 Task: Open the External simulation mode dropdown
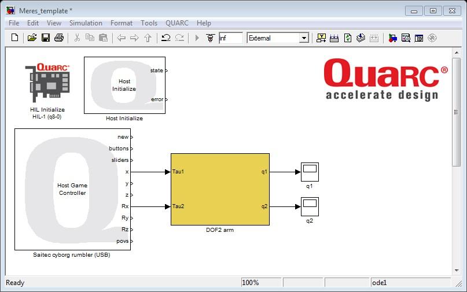pyautogui.click(x=304, y=38)
